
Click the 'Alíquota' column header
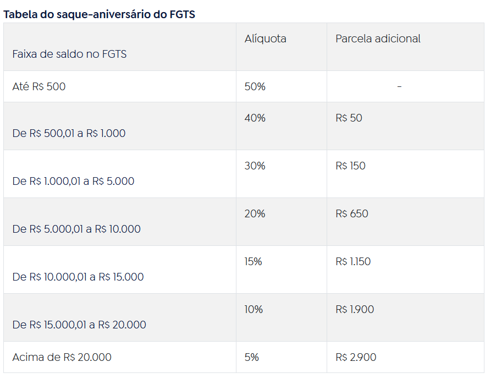(x=266, y=39)
